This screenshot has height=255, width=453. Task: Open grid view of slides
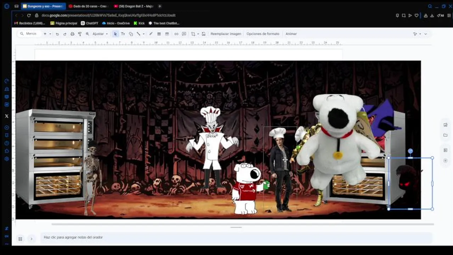tap(20, 239)
